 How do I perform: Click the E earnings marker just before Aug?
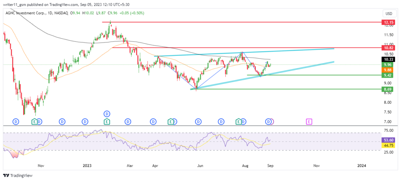[238, 122]
